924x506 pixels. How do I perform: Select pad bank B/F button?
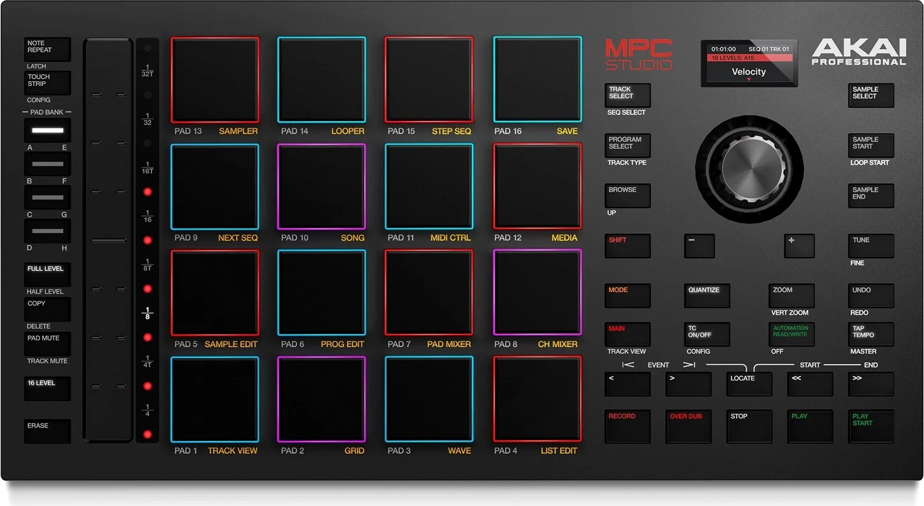(x=48, y=164)
